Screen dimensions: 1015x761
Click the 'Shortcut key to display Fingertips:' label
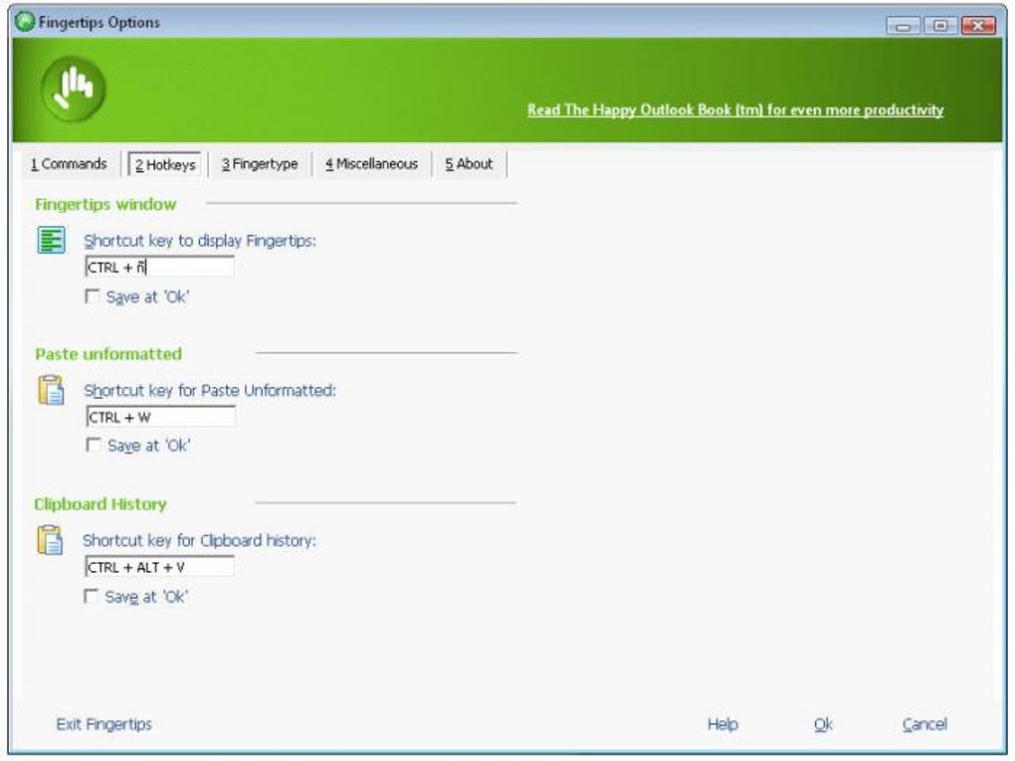[x=200, y=241]
